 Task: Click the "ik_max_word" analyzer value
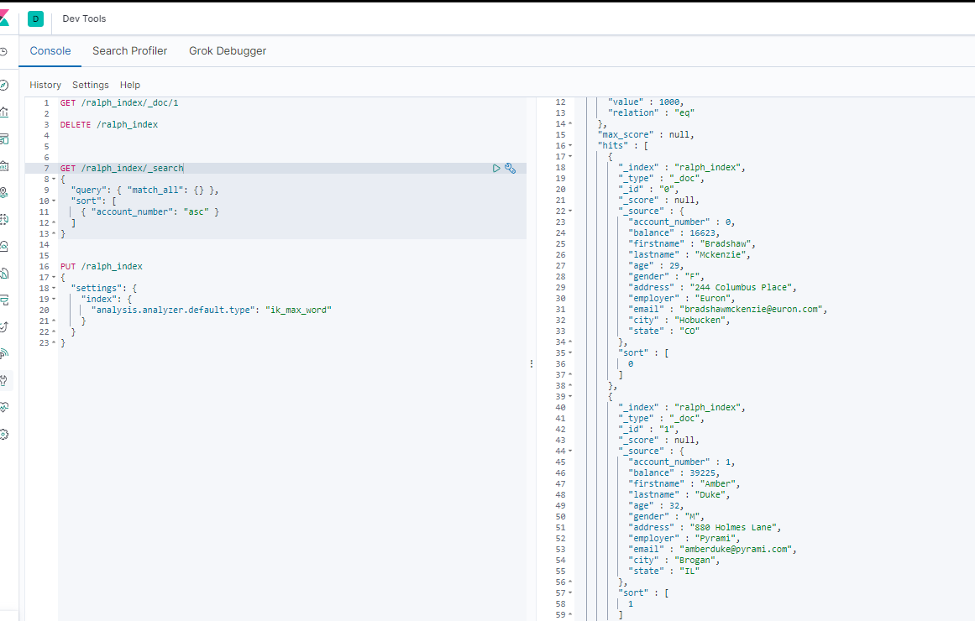[298, 310]
